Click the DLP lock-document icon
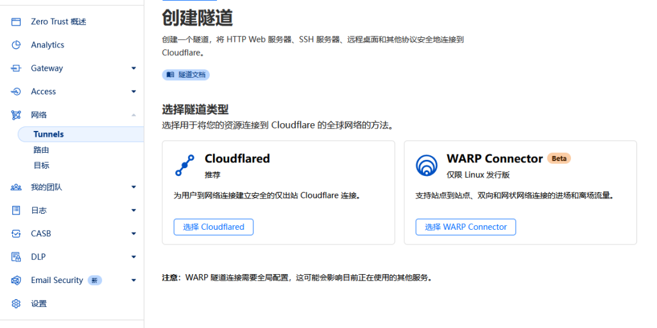This screenshot has height=328, width=657. click(x=16, y=257)
